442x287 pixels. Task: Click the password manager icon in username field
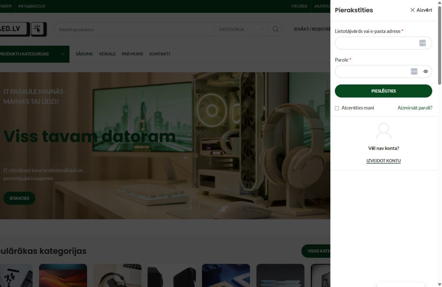(x=422, y=43)
